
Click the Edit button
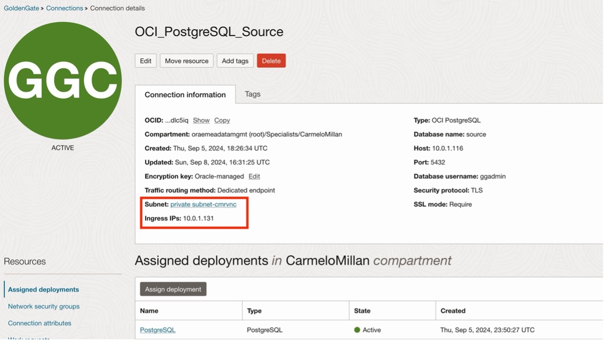click(x=146, y=61)
